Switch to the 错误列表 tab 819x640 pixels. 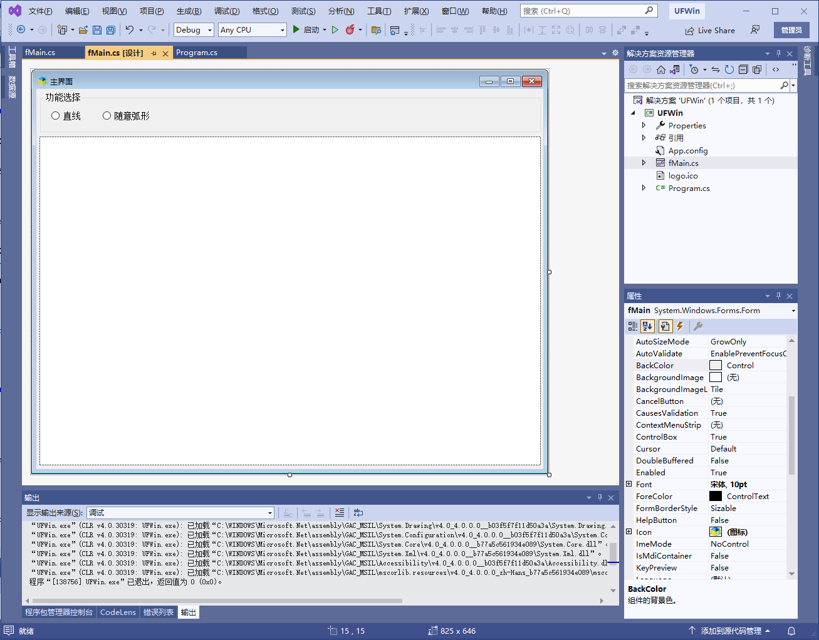pos(159,612)
